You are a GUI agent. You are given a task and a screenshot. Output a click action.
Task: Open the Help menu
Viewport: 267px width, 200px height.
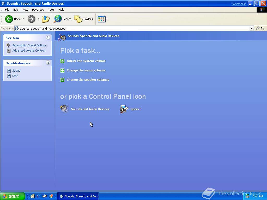tap(62, 10)
